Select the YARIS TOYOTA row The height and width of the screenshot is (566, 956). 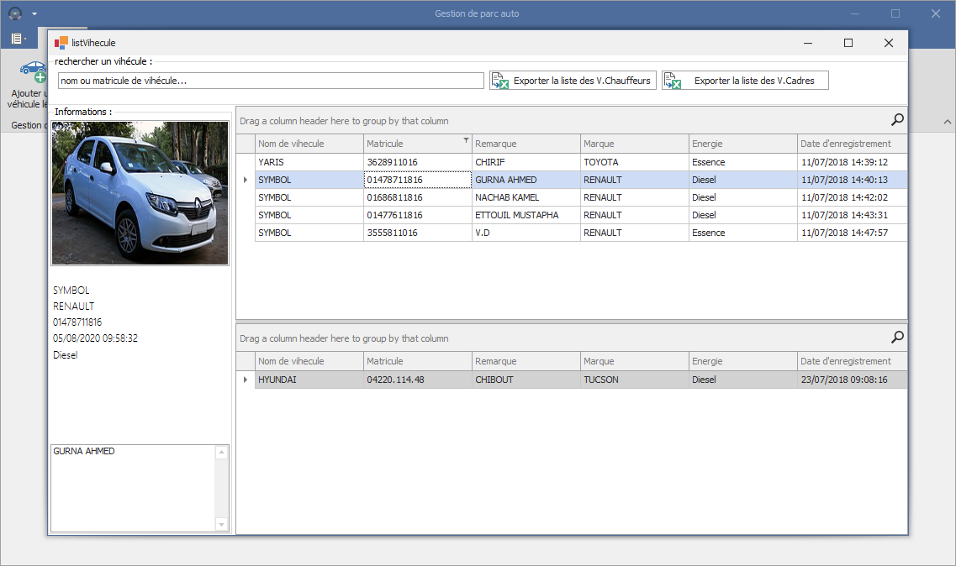tap(580, 162)
